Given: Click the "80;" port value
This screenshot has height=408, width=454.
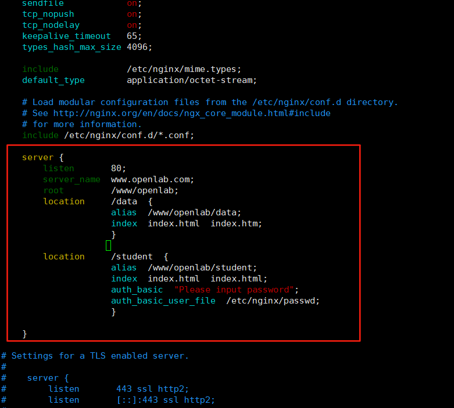Looking at the screenshot, I should click(119, 168).
